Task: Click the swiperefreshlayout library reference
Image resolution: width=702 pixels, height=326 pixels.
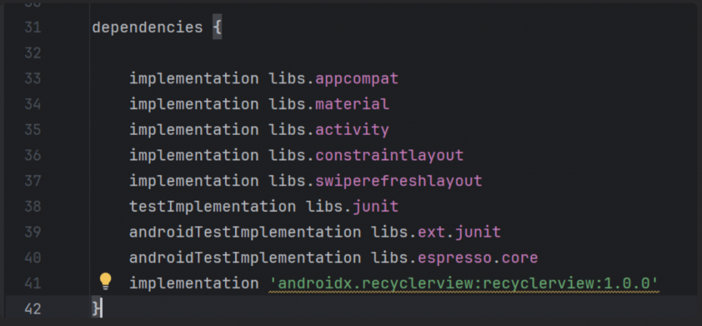Action: tap(398, 181)
